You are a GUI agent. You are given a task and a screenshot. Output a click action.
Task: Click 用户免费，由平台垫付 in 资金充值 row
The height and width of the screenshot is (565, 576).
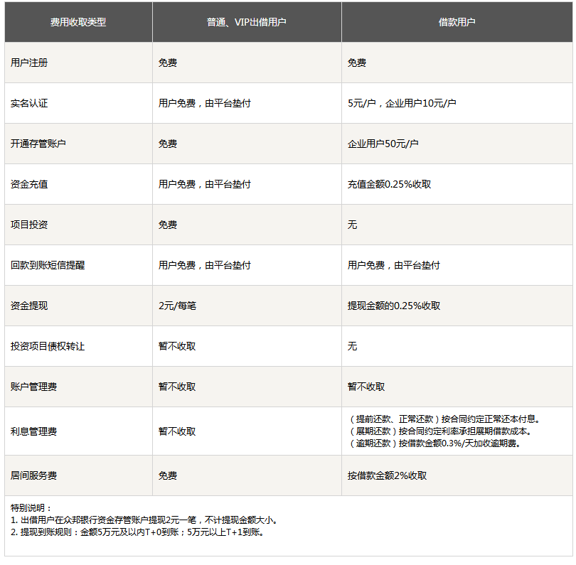205,184
